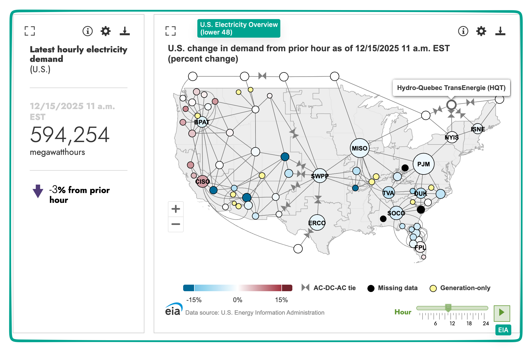This screenshot has width=532, height=352.
Task: Select the CISO node in California
Action: [x=202, y=182]
